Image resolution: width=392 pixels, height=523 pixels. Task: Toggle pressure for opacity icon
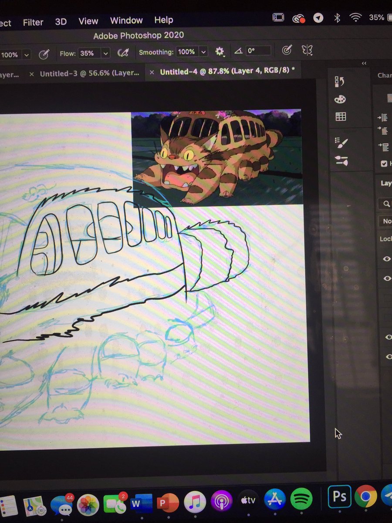tap(44, 54)
